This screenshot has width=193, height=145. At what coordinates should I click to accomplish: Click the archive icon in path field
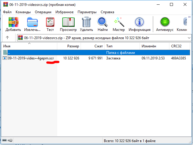pos(20,38)
